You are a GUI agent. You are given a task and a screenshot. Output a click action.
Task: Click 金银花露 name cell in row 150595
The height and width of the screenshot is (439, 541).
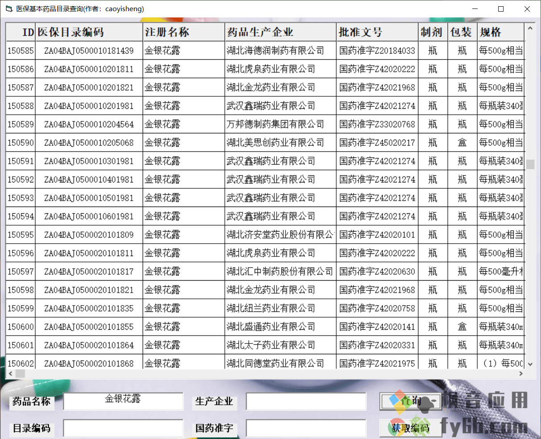(184, 235)
